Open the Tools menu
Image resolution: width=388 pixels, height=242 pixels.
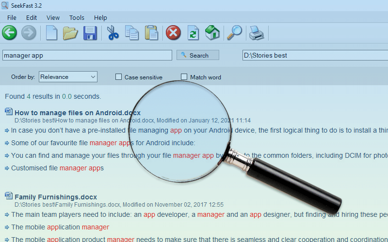click(x=77, y=18)
